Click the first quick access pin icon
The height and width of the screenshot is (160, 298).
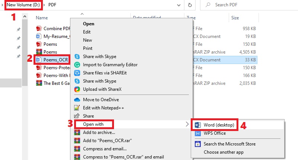coord(18,29)
